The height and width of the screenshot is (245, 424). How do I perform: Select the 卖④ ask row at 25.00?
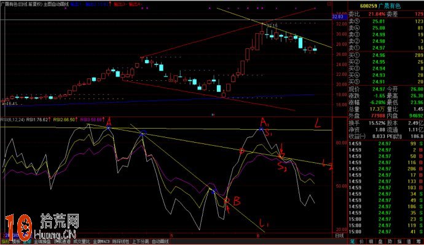(386, 28)
